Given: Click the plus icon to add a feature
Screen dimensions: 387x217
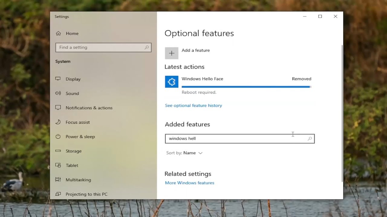Looking at the screenshot, I should click(x=171, y=53).
